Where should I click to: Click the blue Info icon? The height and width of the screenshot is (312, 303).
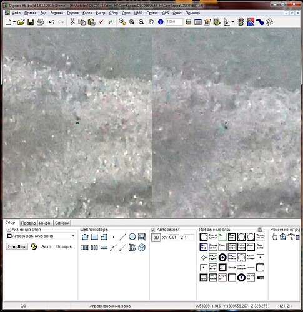click(161, 22)
